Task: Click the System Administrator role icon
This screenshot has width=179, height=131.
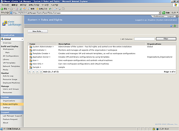Action: (x=30, y=47)
